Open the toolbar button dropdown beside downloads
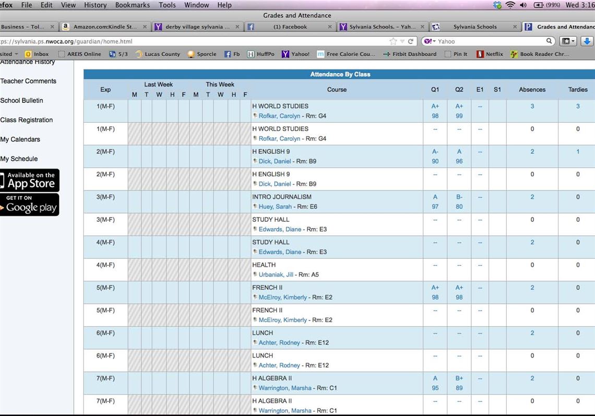The image size is (595, 416). tap(567, 41)
